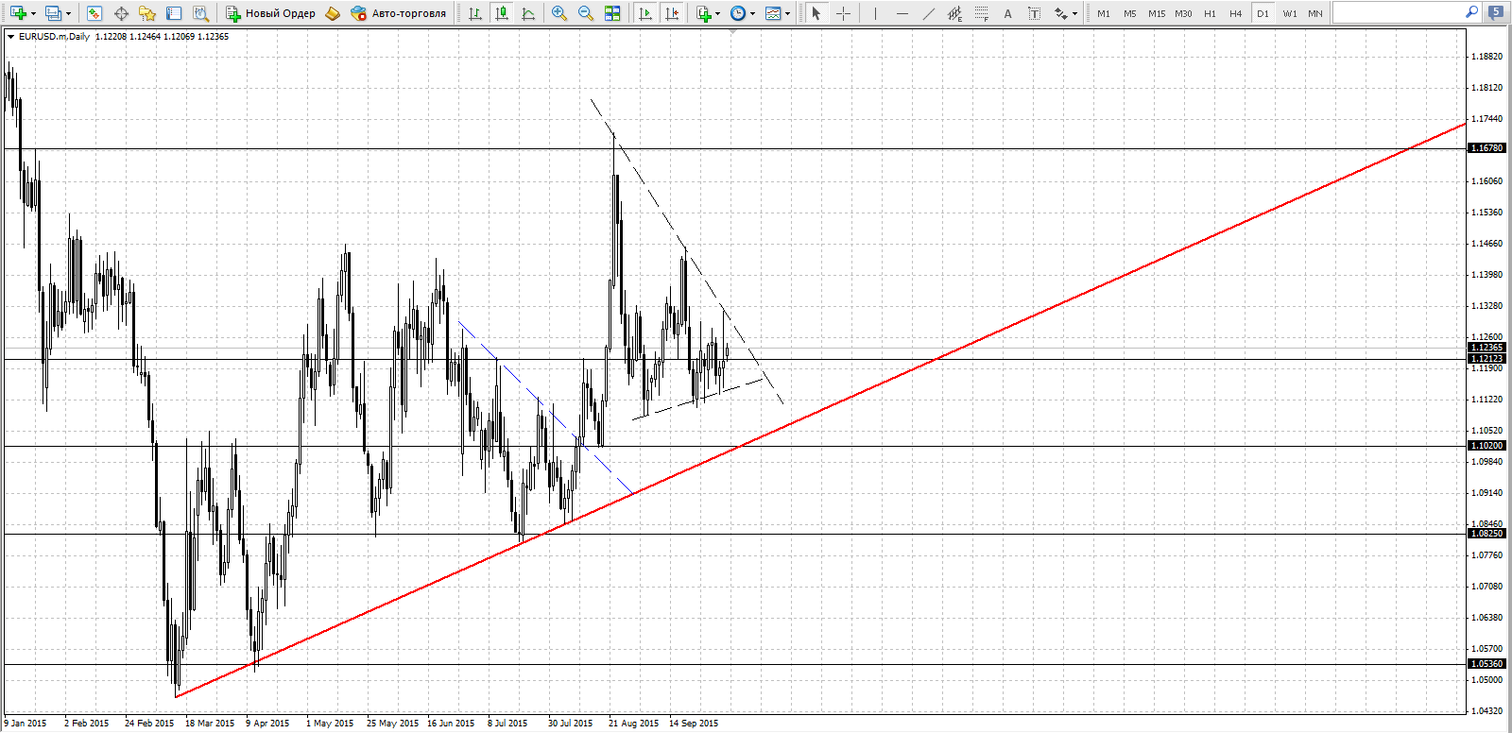Screen dimensions: 1512x733
Task: Select the Equidistant Channel tool
Action: [954, 13]
